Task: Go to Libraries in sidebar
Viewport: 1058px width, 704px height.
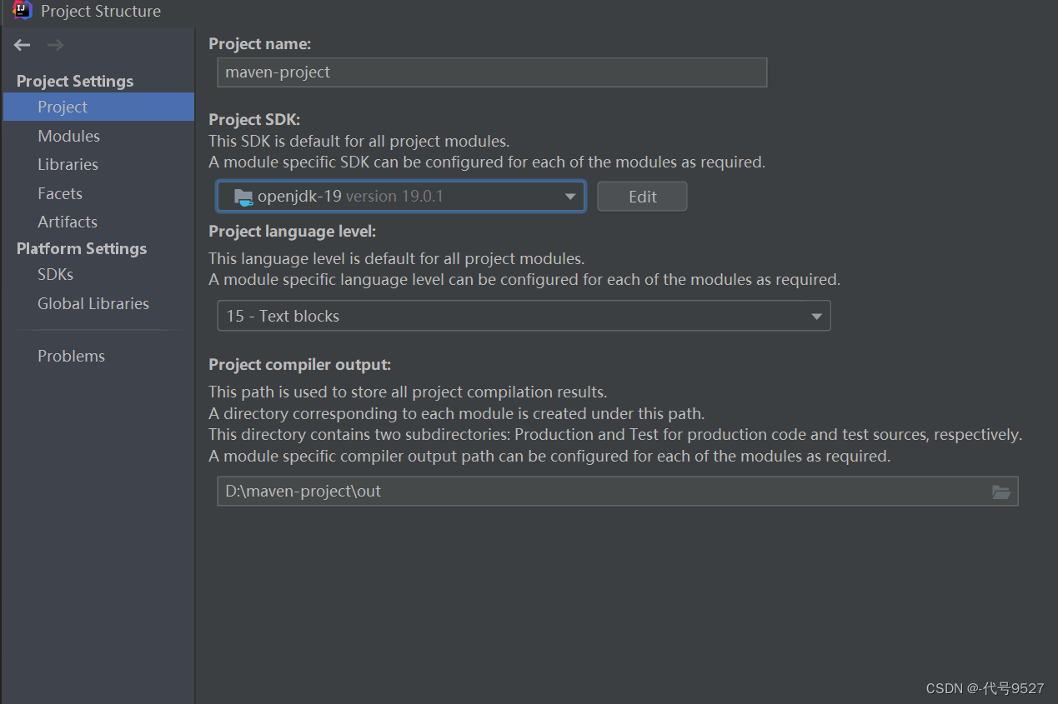Action: (x=68, y=164)
